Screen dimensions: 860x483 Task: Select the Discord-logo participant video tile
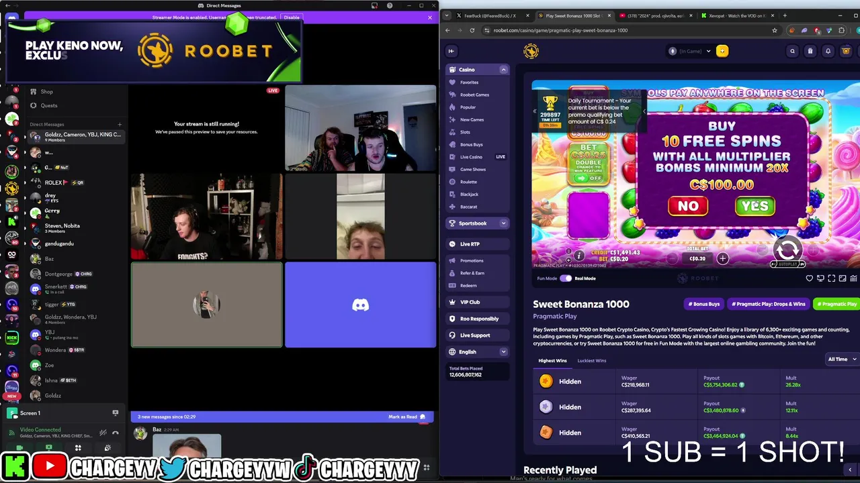click(x=361, y=305)
